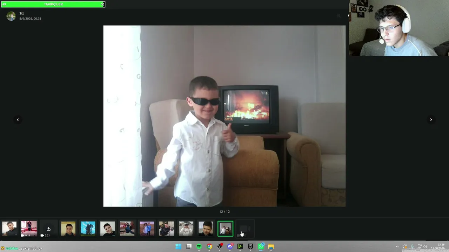Expand the hidden system tray icons
The image size is (449, 252).
[397, 246]
